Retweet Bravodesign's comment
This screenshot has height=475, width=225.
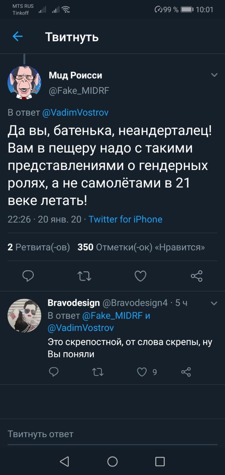[97, 371]
